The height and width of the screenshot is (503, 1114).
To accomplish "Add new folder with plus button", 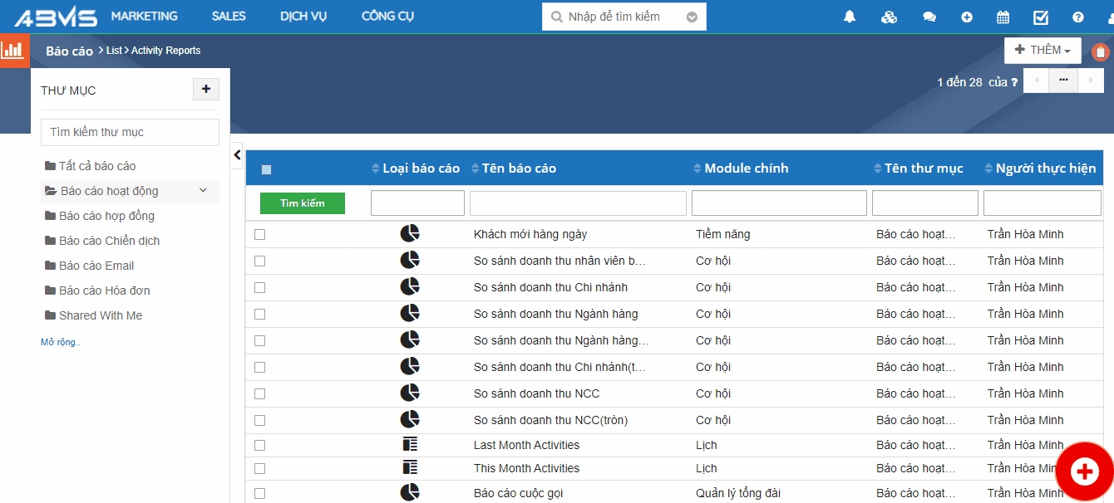I will [206, 90].
